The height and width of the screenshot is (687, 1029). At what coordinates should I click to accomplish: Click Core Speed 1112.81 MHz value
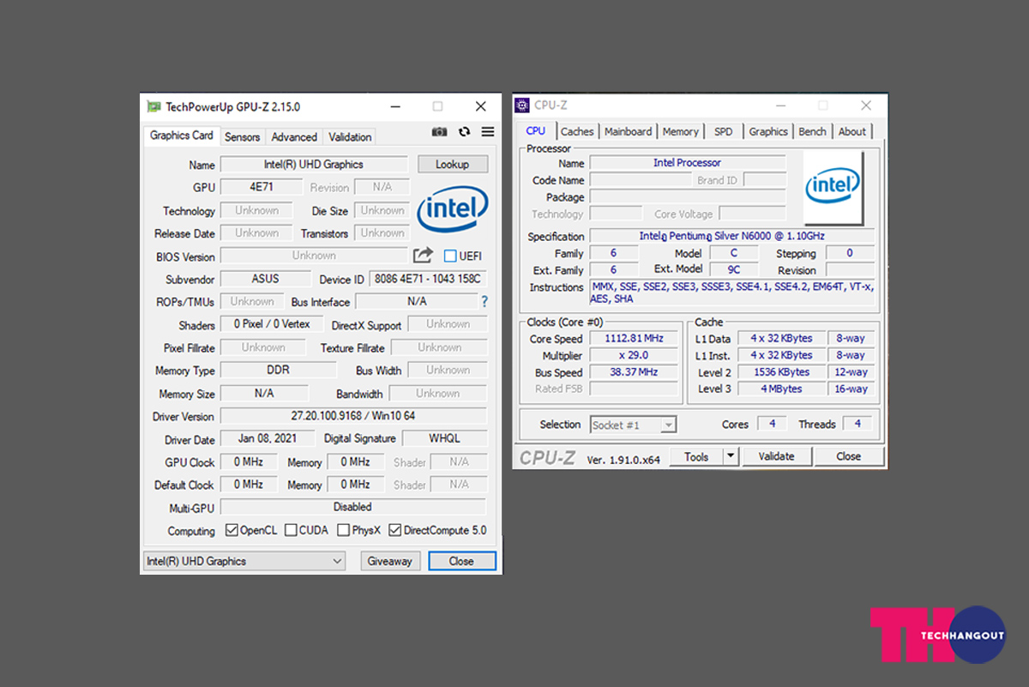633,339
